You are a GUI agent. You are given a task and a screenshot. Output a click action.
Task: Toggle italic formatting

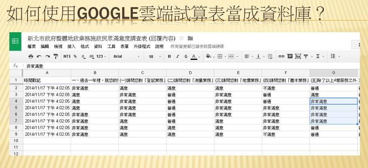[178, 56]
